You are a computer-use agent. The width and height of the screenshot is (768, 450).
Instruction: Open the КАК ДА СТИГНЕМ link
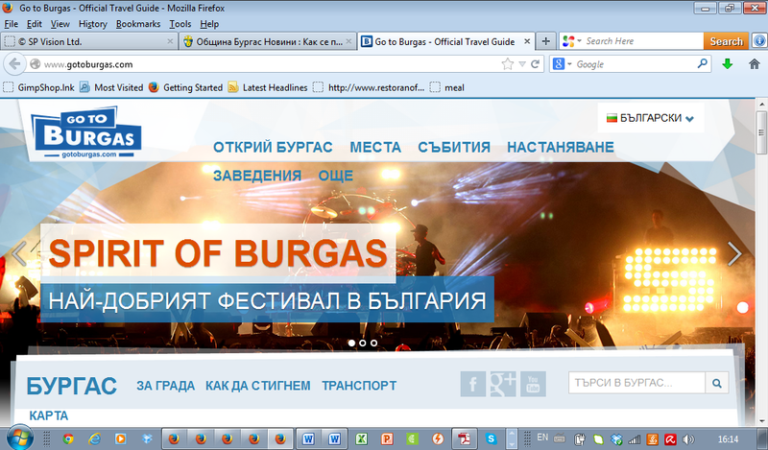coord(257,386)
